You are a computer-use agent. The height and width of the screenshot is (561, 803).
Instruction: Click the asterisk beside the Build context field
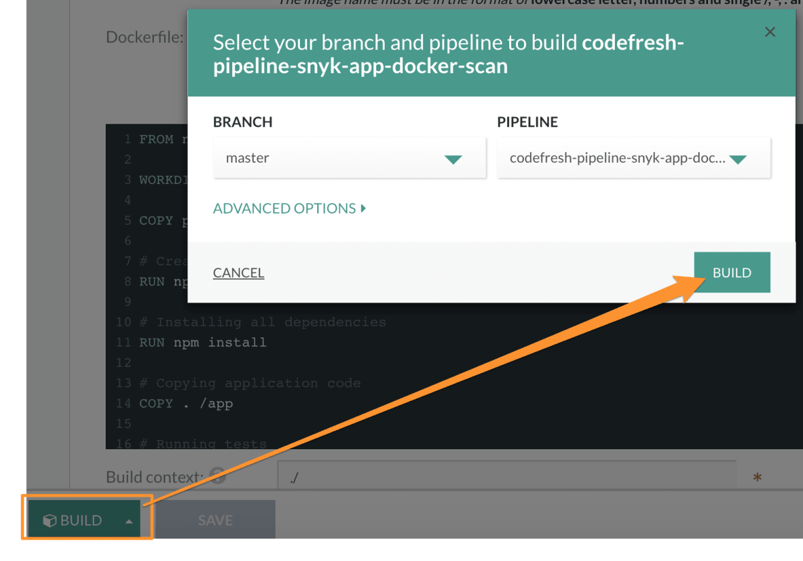click(x=757, y=476)
